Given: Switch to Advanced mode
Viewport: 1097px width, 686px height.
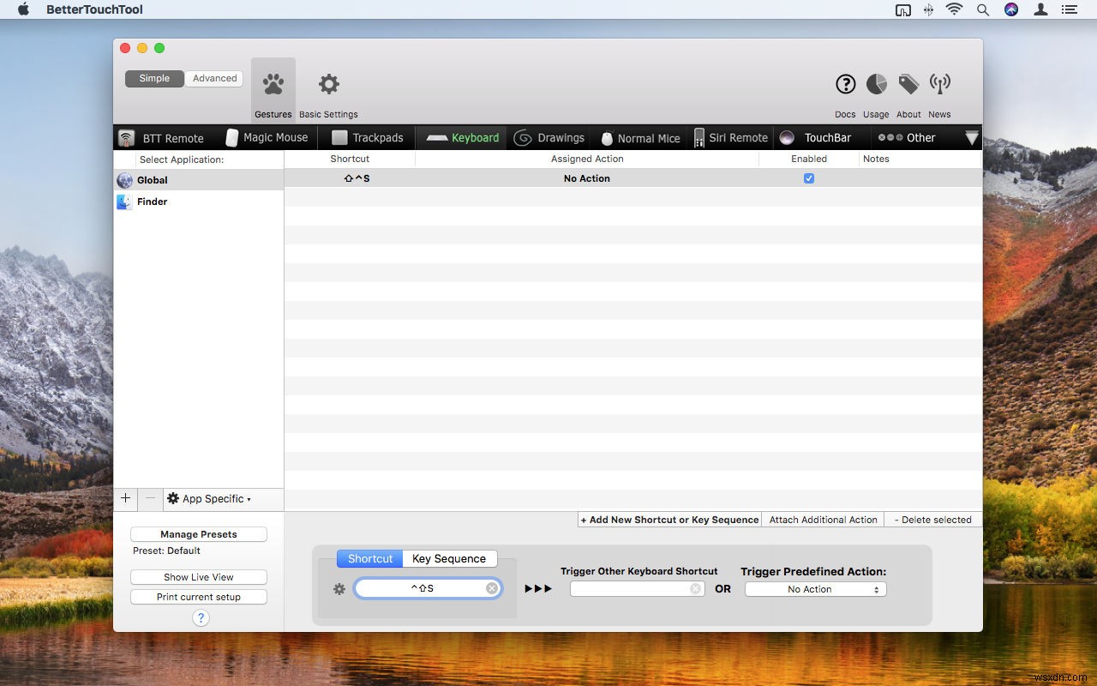Looking at the screenshot, I should tap(213, 78).
